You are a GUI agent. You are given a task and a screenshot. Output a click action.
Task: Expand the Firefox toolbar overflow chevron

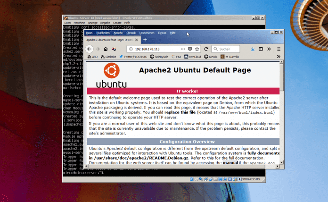(270, 49)
